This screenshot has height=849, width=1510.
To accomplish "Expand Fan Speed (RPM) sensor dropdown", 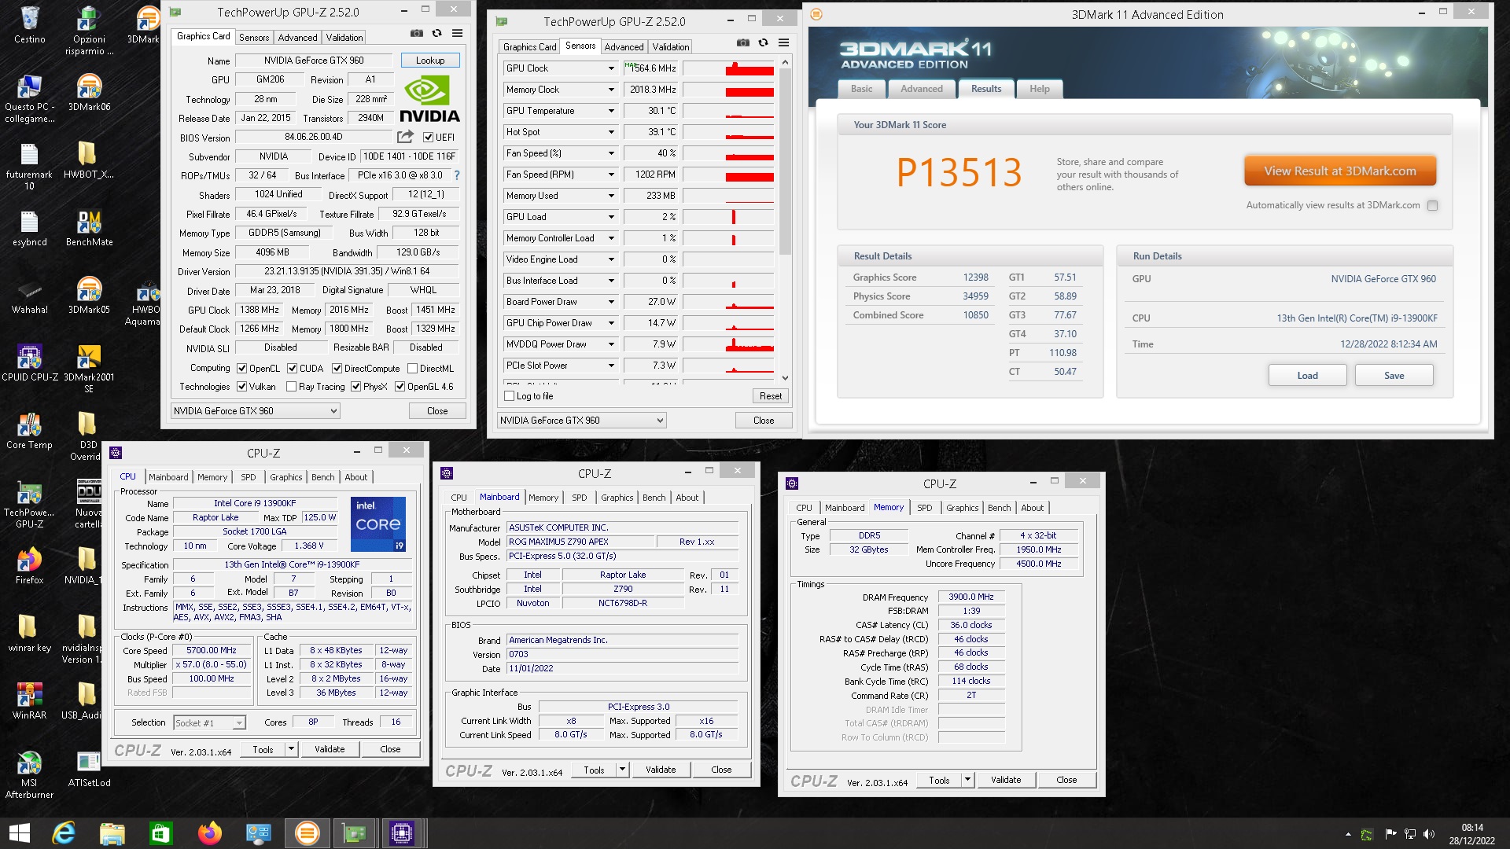I will (x=611, y=175).
